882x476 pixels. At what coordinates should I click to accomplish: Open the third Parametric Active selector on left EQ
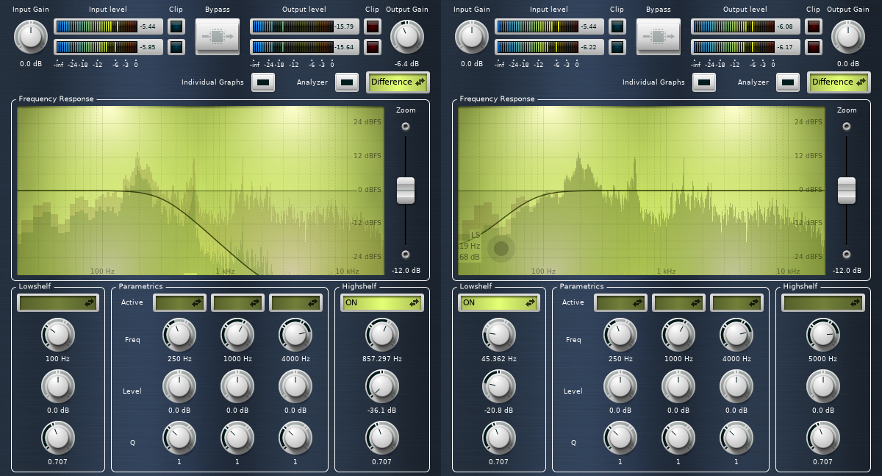(295, 302)
